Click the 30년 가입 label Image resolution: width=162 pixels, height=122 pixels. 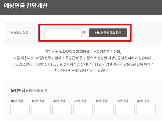coord(101,101)
